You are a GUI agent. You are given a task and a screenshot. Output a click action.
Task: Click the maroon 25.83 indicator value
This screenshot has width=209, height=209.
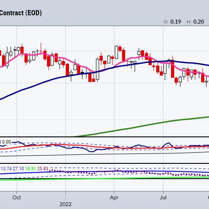(43, 169)
